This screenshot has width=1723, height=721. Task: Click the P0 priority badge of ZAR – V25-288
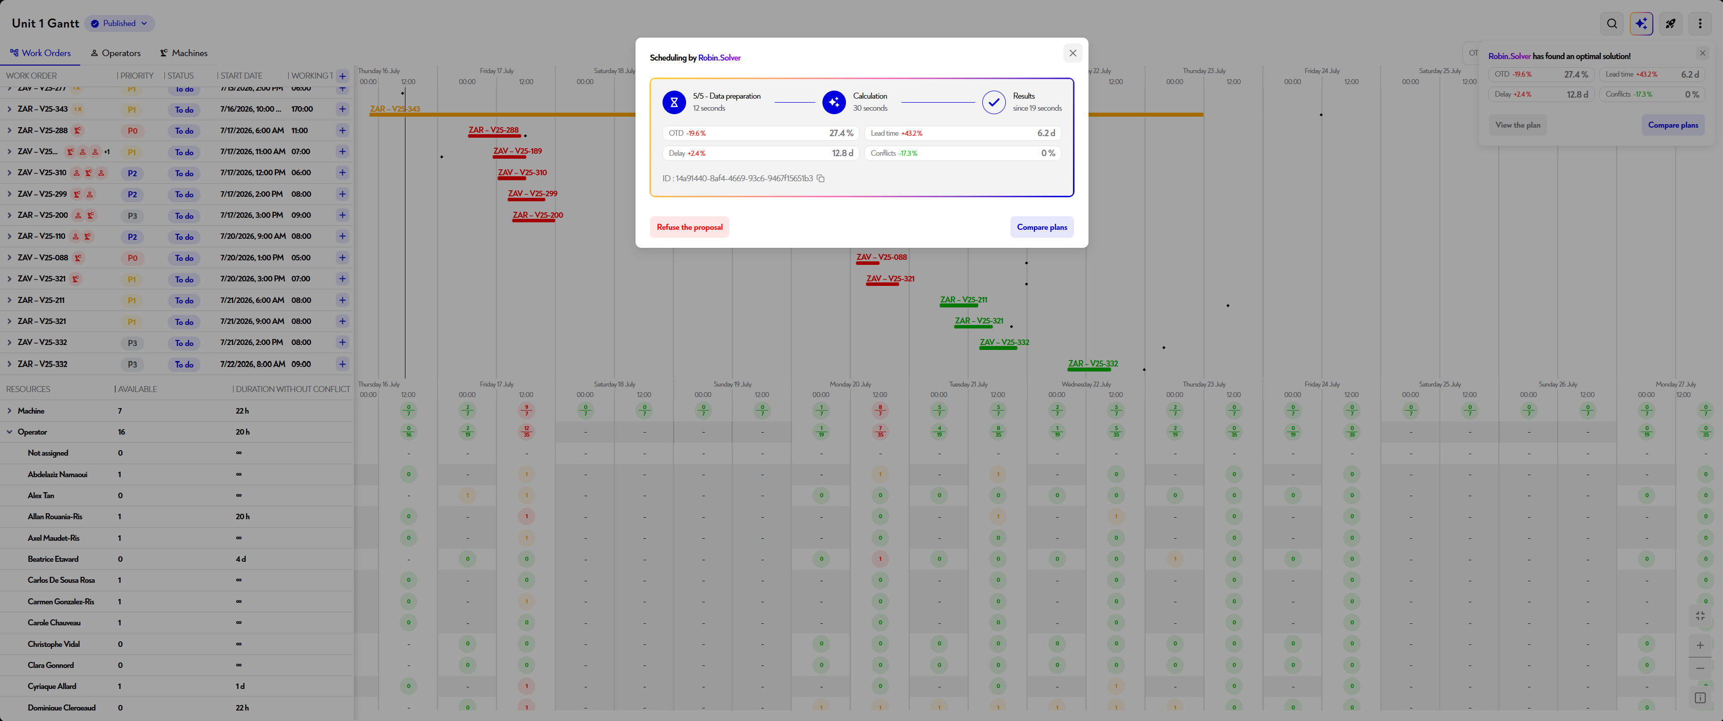pyautogui.click(x=132, y=131)
